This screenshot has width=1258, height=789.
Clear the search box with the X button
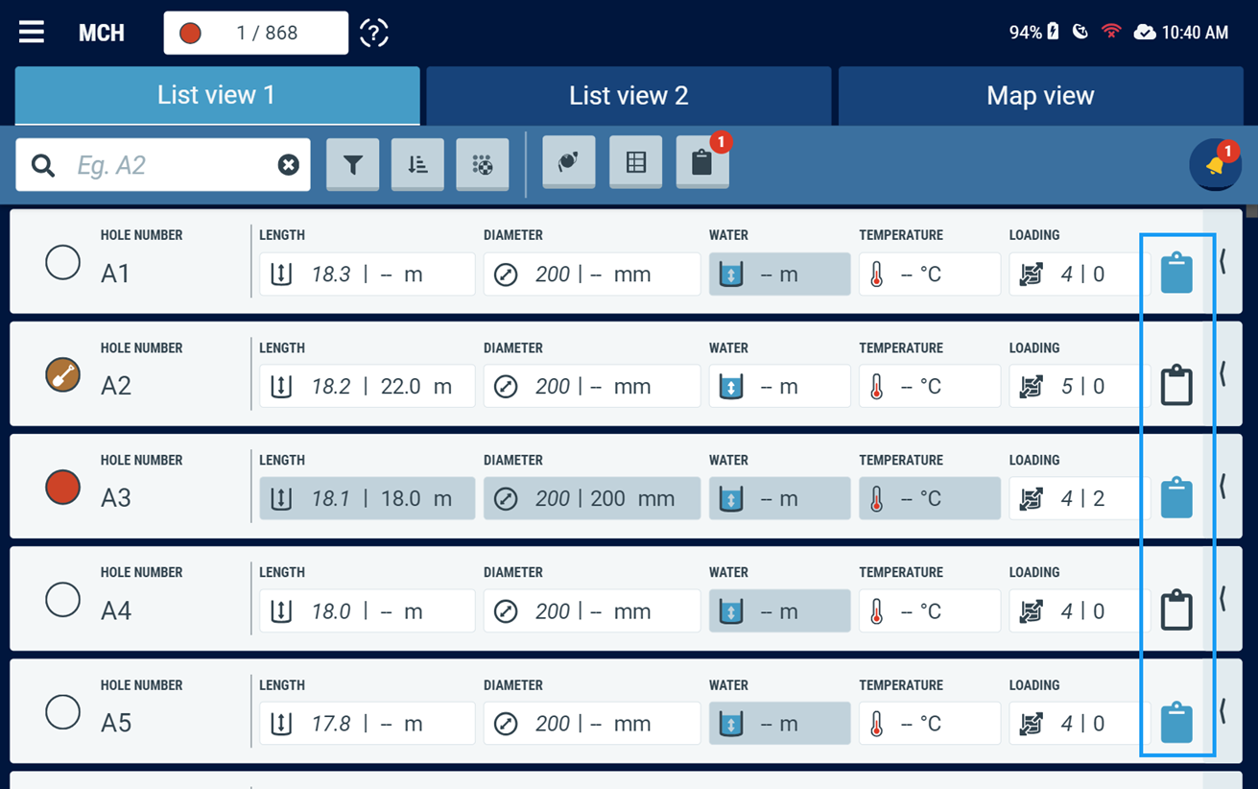tap(288, 165)
